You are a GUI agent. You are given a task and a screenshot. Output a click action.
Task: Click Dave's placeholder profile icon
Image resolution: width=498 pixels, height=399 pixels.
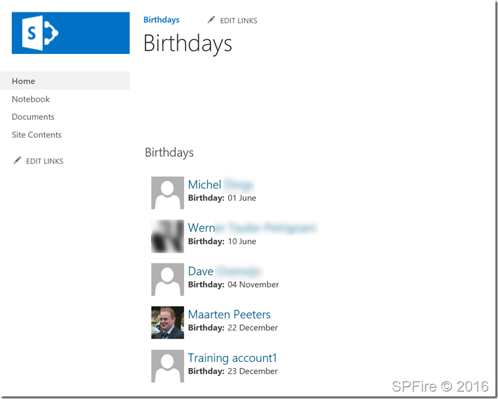coord(167,279)
